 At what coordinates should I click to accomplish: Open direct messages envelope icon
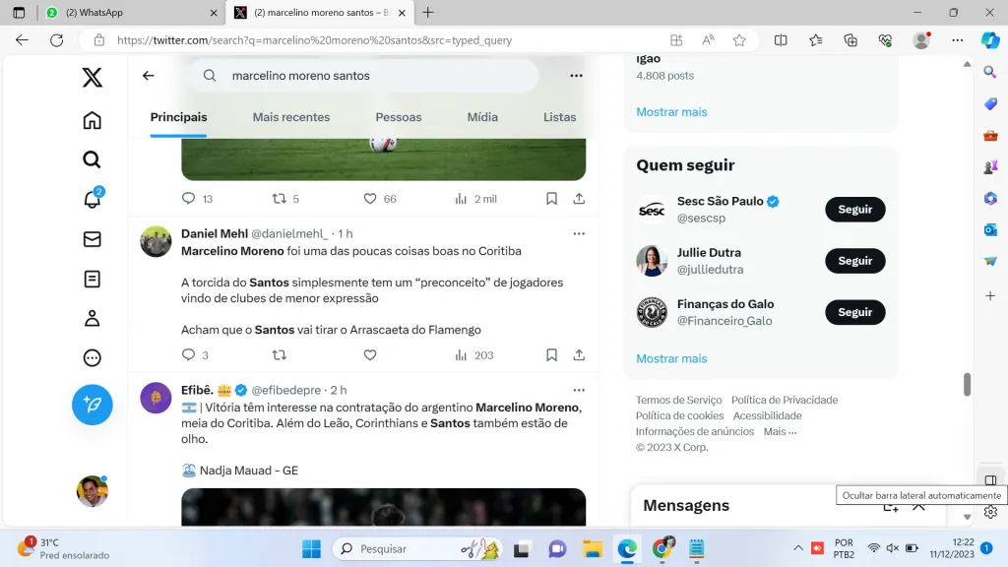92,239
